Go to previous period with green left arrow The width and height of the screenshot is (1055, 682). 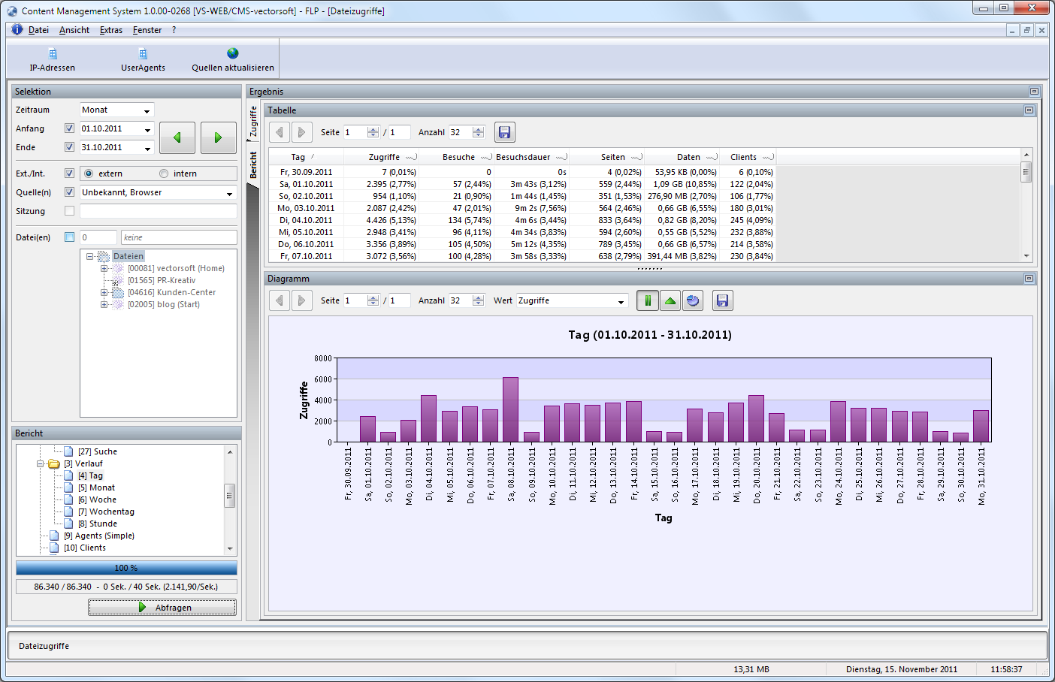click(x=177, y=137)
